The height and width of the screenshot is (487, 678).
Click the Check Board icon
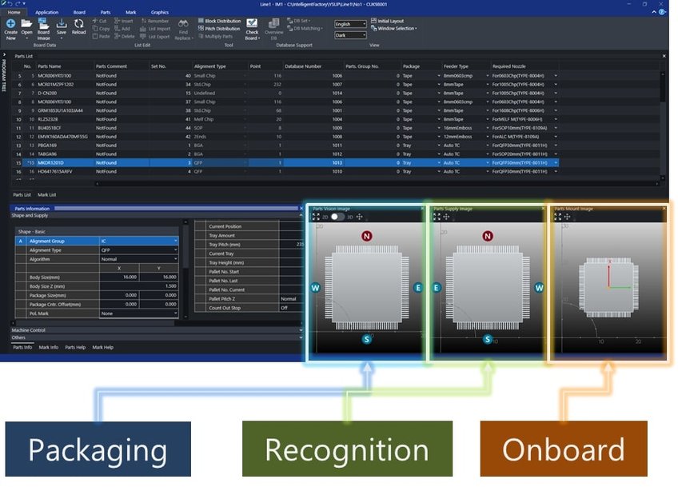[252, 23]
